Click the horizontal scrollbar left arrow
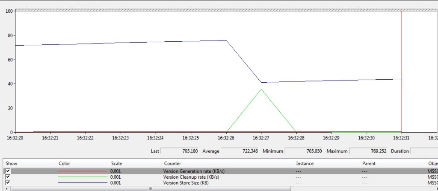The height and width of the screenshot is (191, 438). pos(7,188)
